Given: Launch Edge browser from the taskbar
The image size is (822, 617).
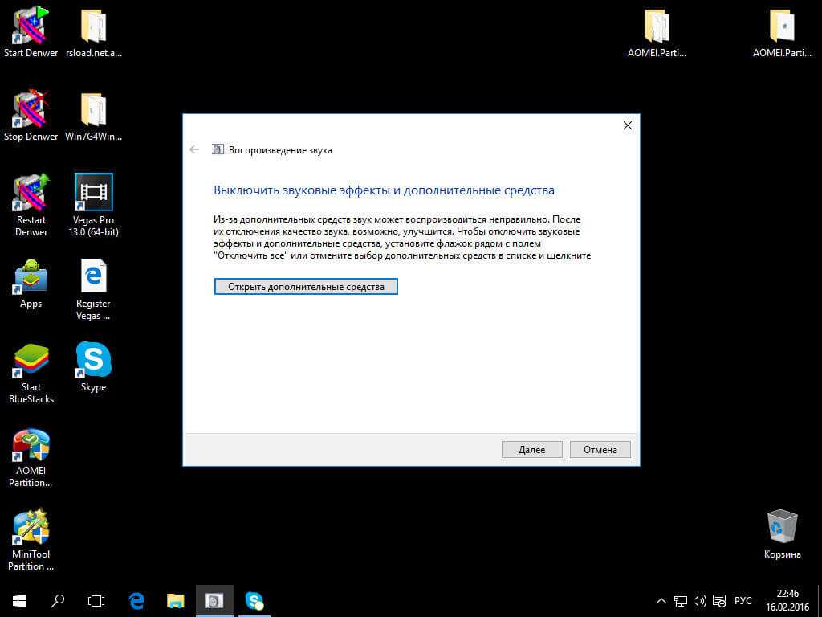Looking at the screenshot, I should point(136,600).
